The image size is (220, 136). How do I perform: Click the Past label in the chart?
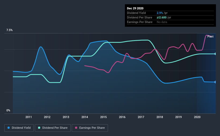[x=210, y=37]
